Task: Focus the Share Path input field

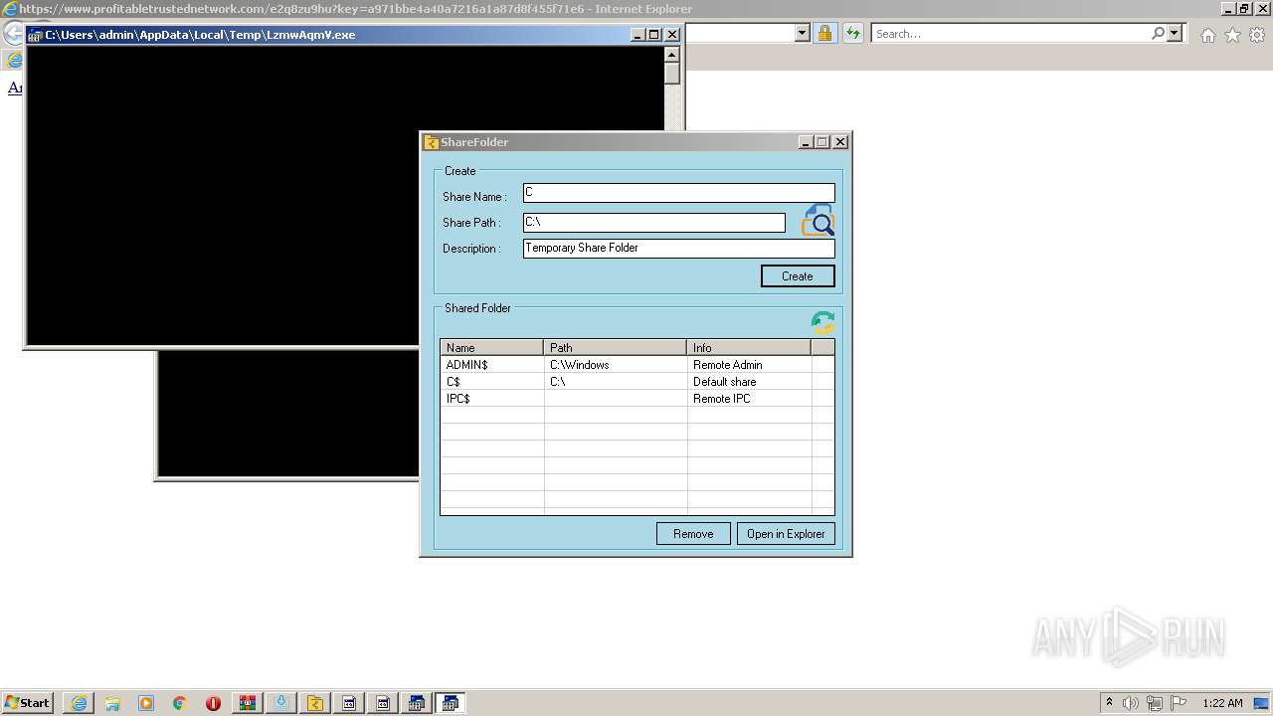Action: 654,223
